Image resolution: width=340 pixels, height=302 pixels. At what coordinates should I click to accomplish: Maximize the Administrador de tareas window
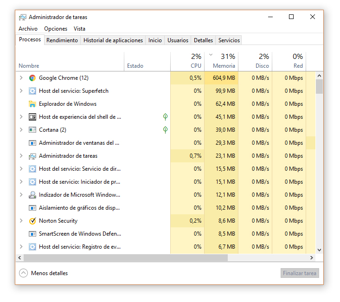(x=291, y=17)
